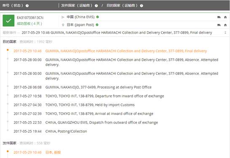The width and height of the screenshot is (230, 158).
Task: Click the home icon in the Japan Post row
Action: click(x=225, y=25)
